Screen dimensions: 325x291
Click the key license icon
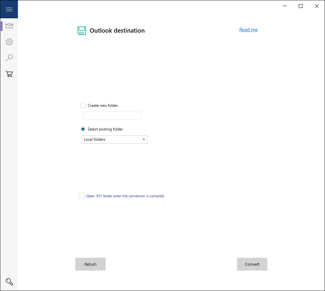click(9, 281)
